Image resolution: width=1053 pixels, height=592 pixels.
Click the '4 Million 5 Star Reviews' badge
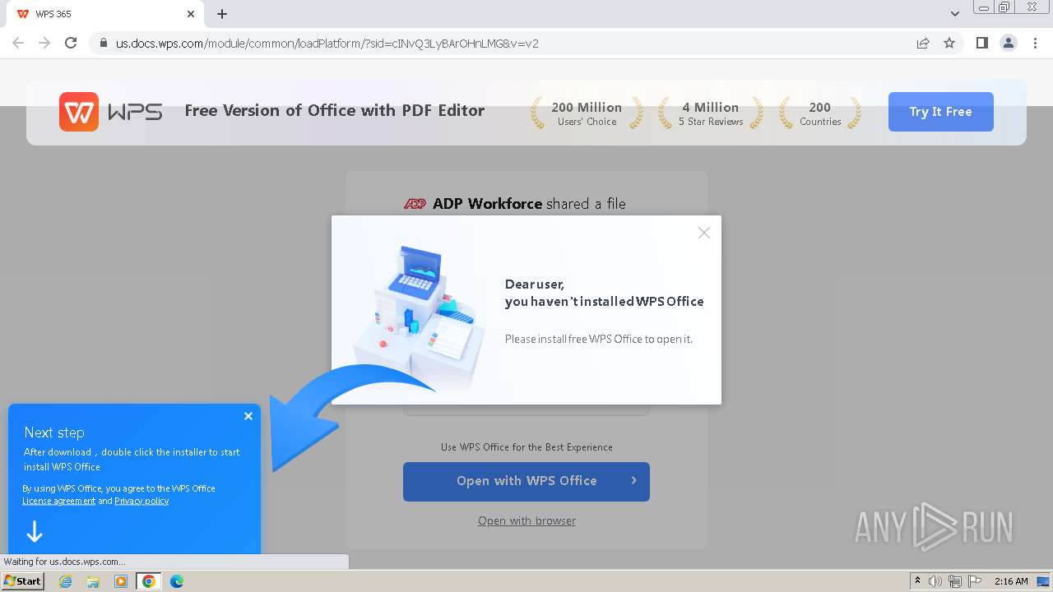[710, 113]
